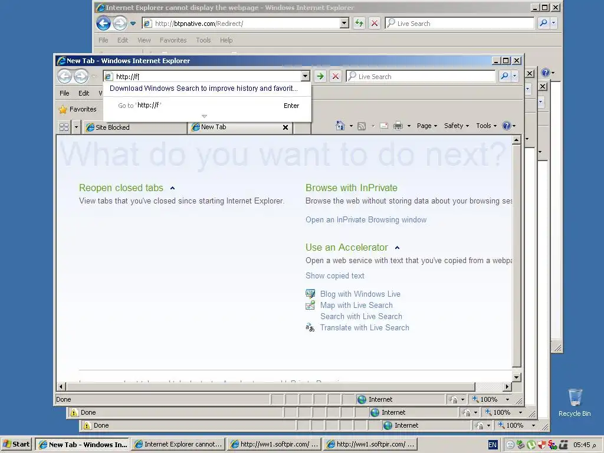Click the RSS feeds icon in the command bar

point(362,126)
